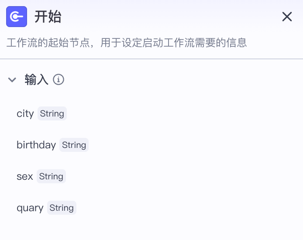Click the 开始 node title text
The width and height of the screenshot is (303, 240).
(x=48, y=17)
